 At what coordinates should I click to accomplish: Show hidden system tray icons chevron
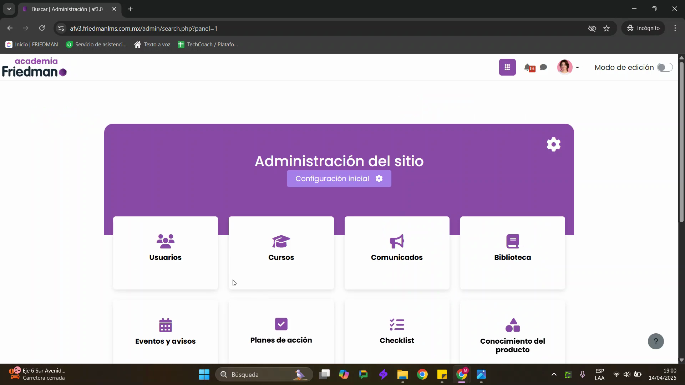click(554, 374)
